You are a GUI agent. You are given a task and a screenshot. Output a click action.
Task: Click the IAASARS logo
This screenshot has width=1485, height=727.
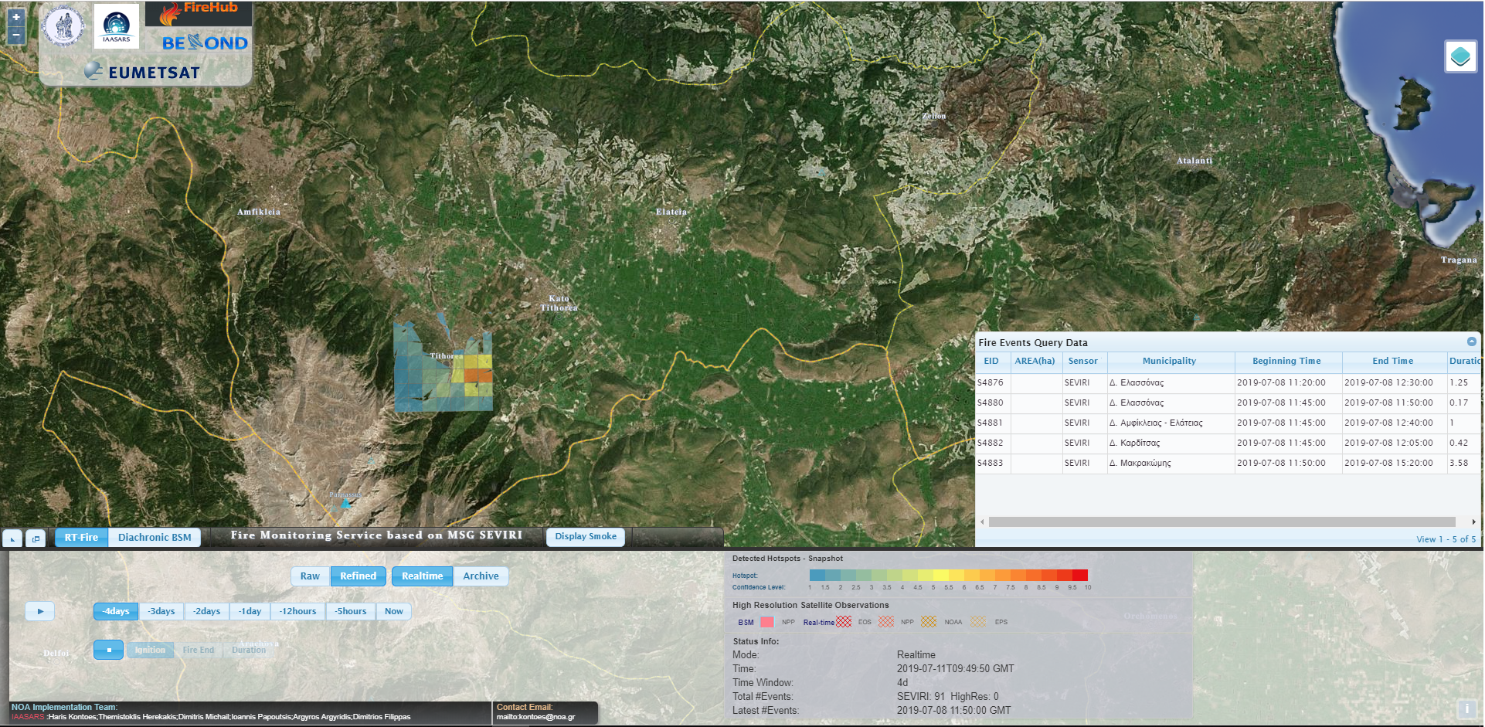click(117, 25)
